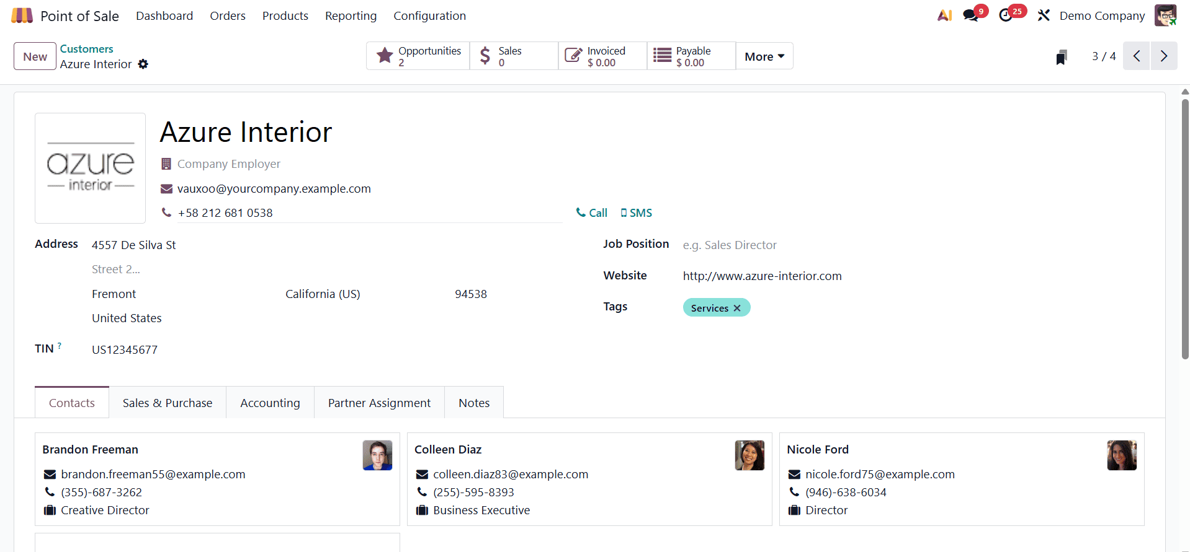Click the Payable list stat button
The height and width of the screenshot is (552, 1190).
coord(692,56)
